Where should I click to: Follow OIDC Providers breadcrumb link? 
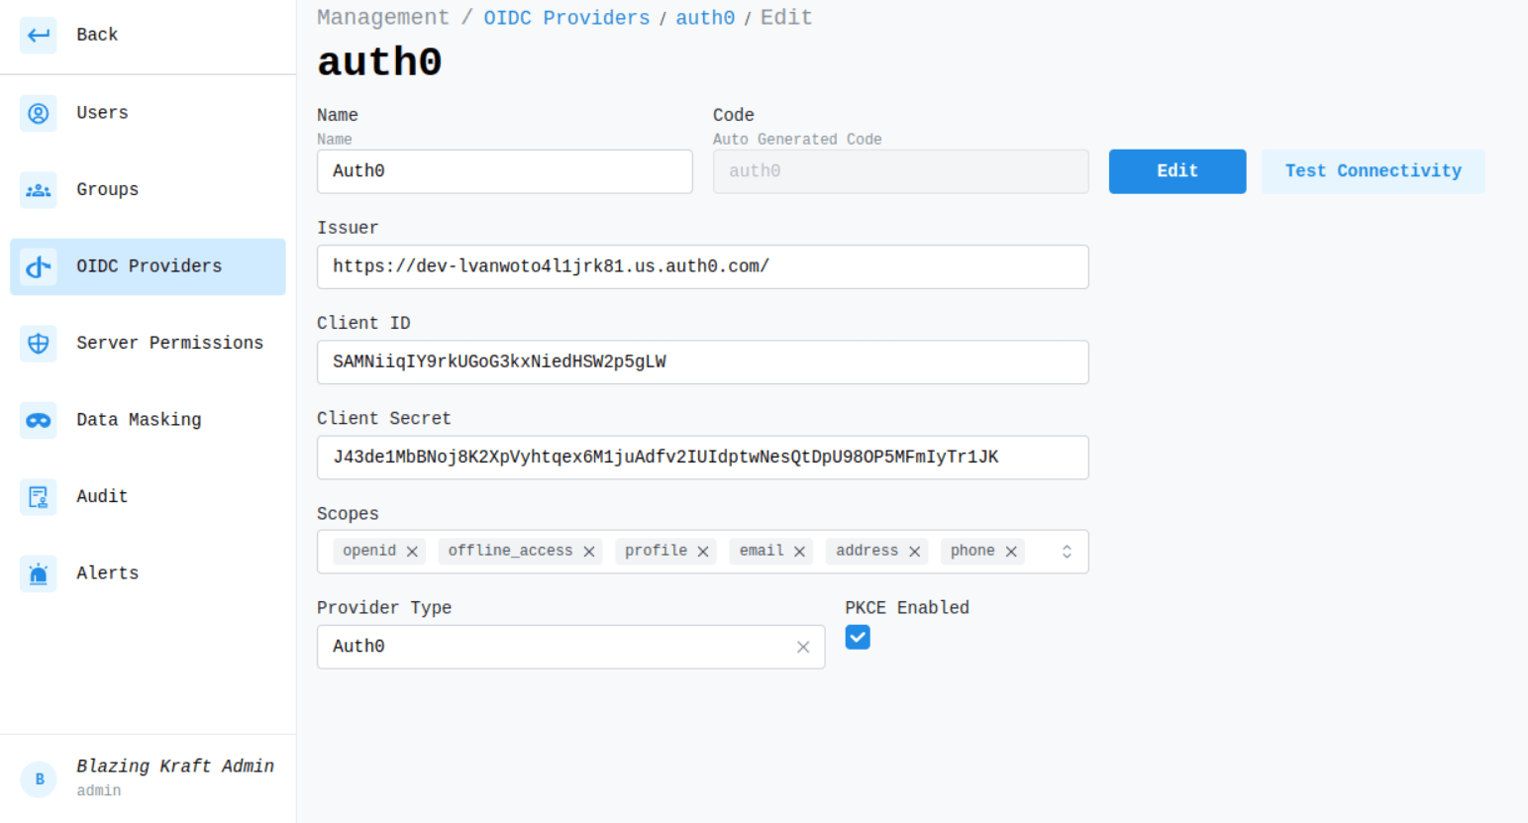[566, 18]
